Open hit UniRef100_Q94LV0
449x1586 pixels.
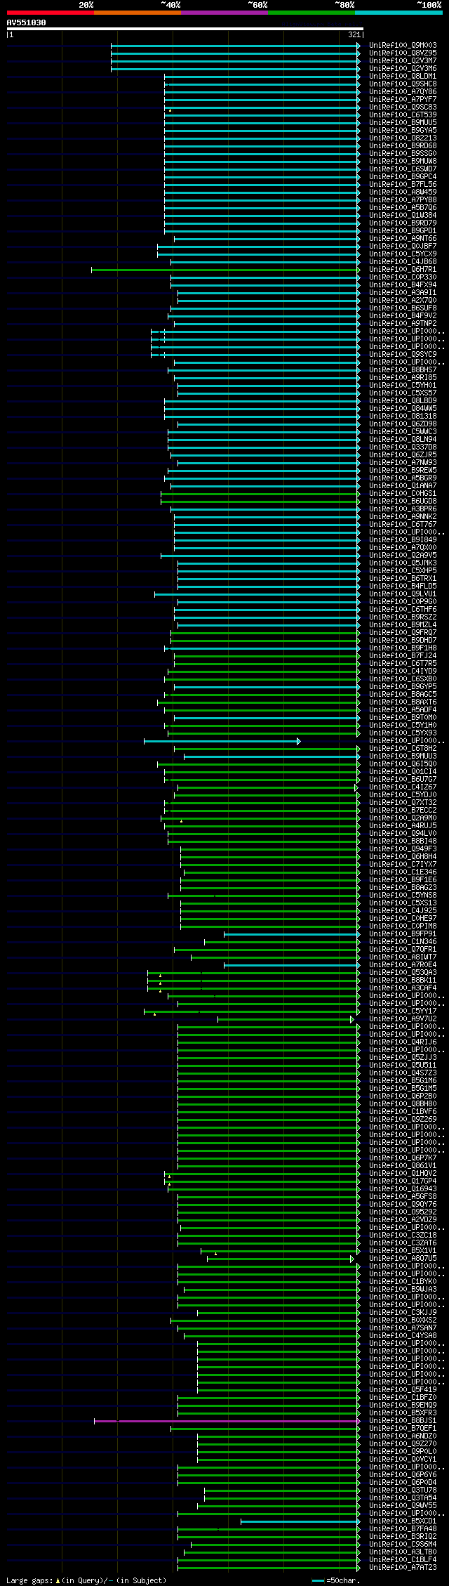pyautogui.click(x=403, y=834)
